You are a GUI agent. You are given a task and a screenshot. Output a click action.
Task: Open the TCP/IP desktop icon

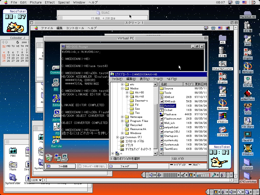(x=248, y=81)
